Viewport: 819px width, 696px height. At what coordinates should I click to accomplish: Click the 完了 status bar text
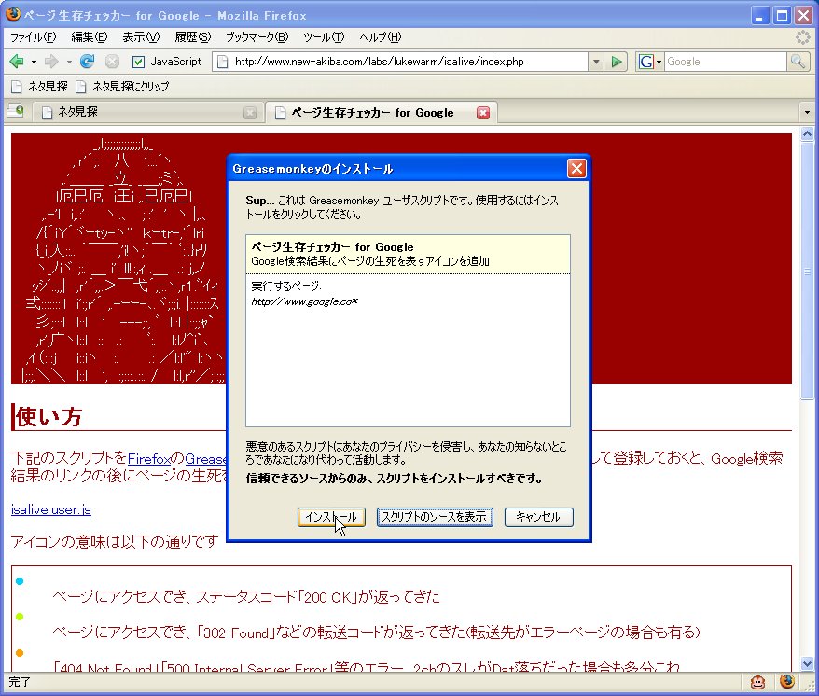click(x=20, y=682)
